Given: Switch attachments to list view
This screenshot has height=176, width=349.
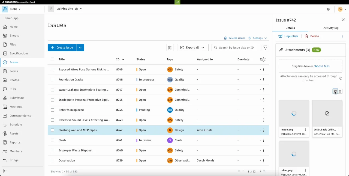Looking at the screenshot, I should (x=340, y=91).
